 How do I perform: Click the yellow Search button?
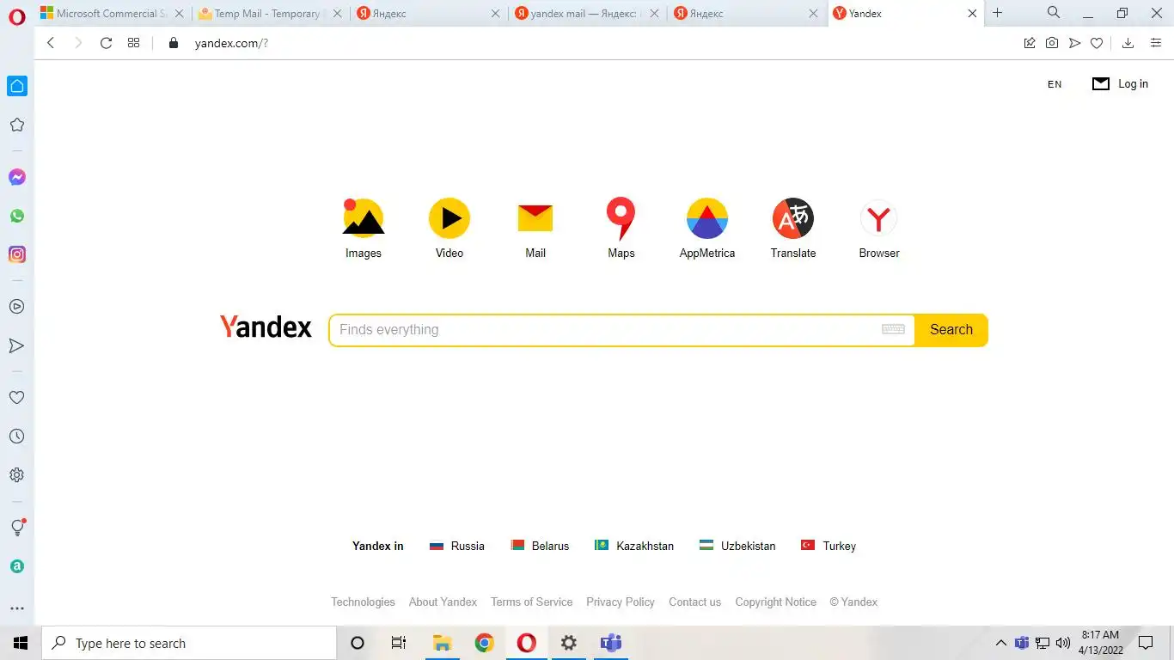click(x=951, y=330)
